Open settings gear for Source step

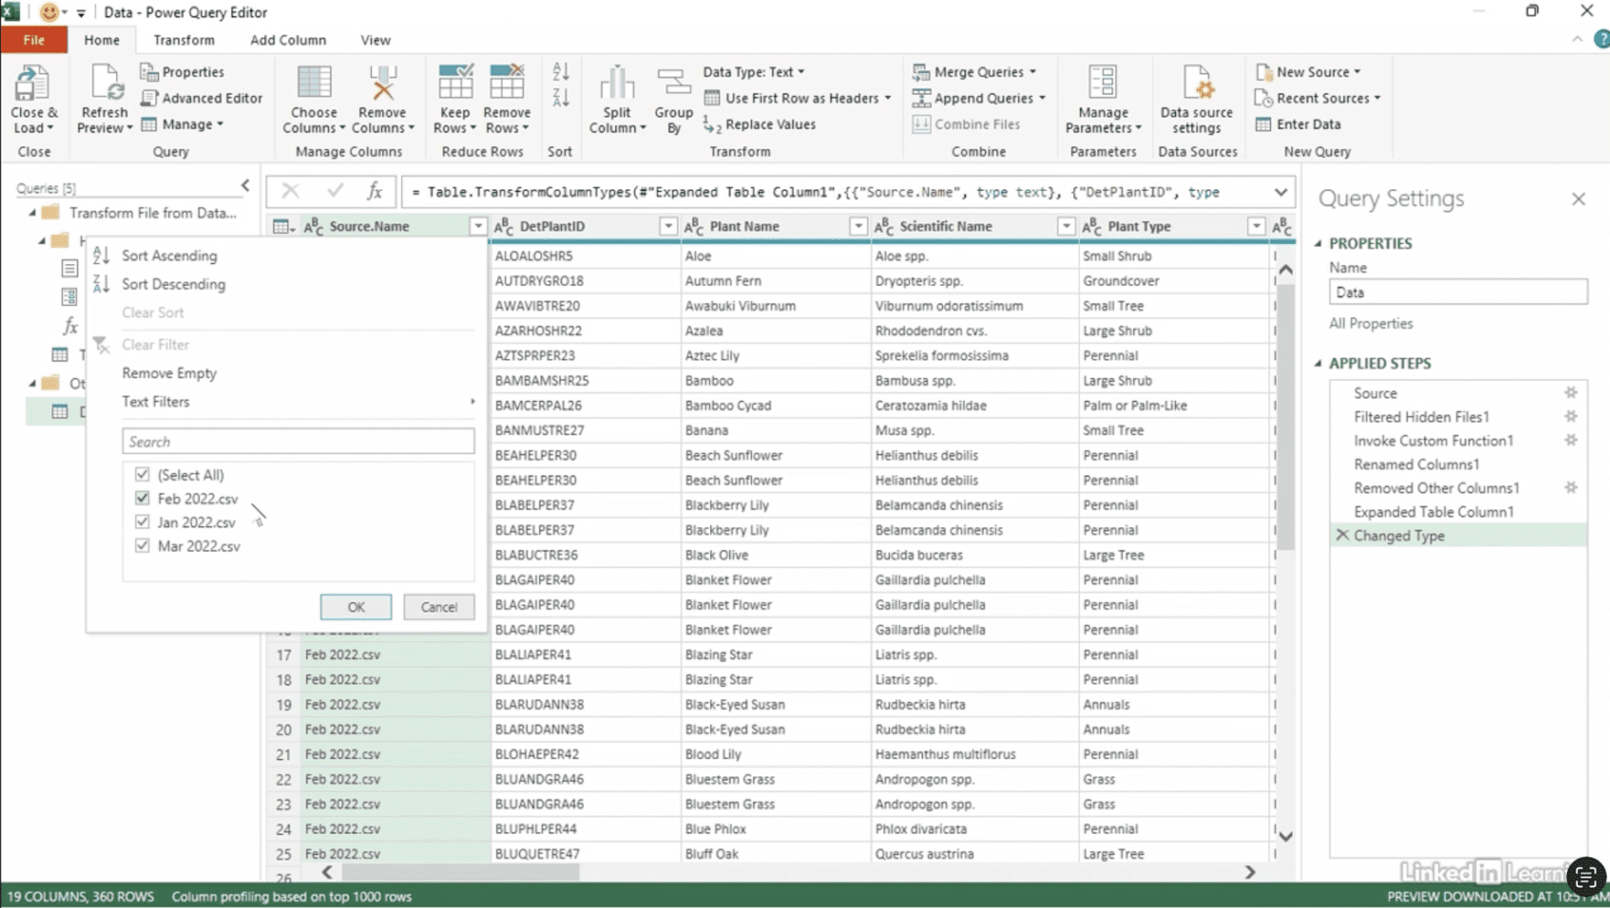1570,393
